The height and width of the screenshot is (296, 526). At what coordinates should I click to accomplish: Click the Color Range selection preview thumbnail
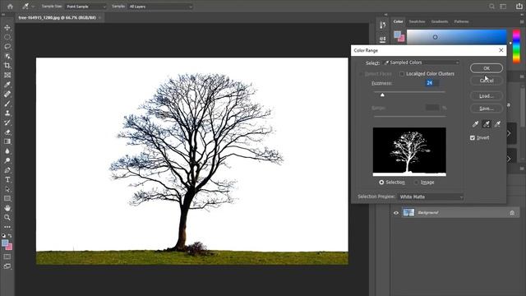pos(409,151)
